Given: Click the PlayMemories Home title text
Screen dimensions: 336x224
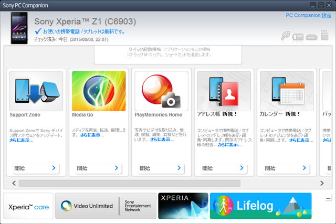Looking at the screenshot, I should pos(159,115).
